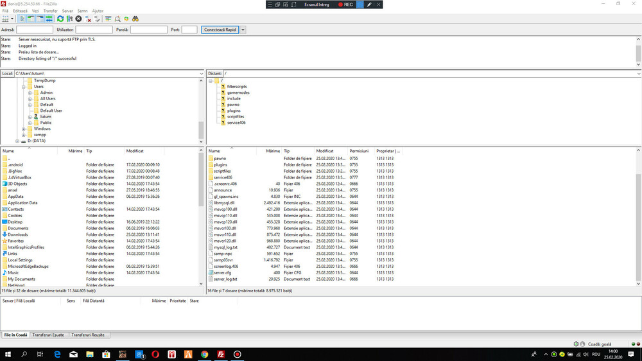The image size is (642, 361).
Task: Toggle synchronized browsing
Action: point(126,19)
